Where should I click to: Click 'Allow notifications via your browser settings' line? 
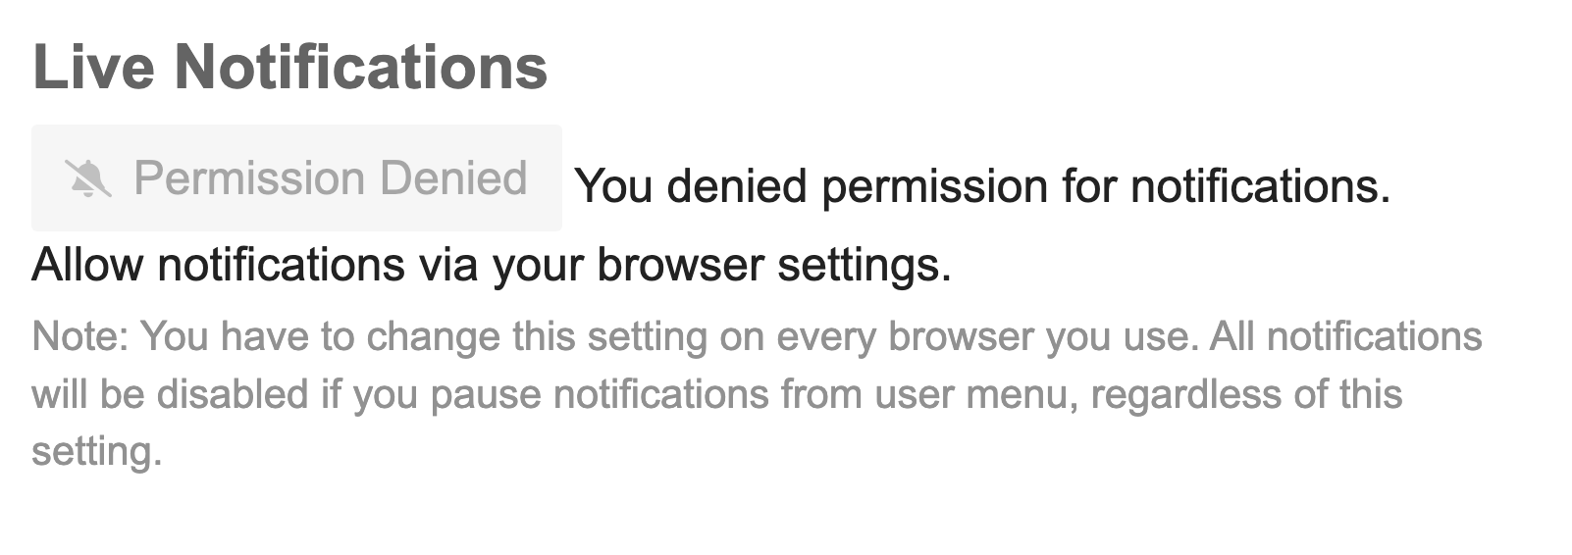click(492, 265)
